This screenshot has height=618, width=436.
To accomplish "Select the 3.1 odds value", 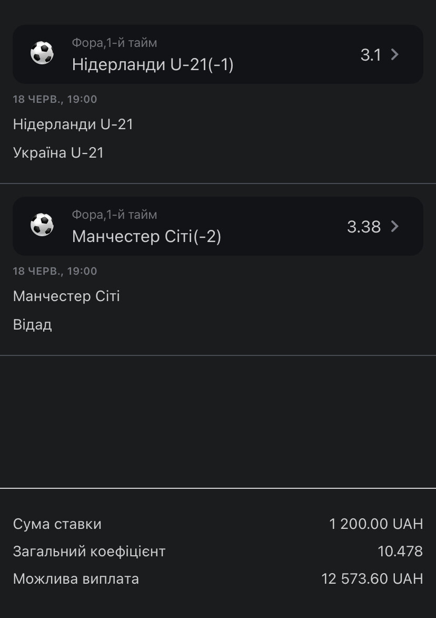I will click(x=371, y=55).
